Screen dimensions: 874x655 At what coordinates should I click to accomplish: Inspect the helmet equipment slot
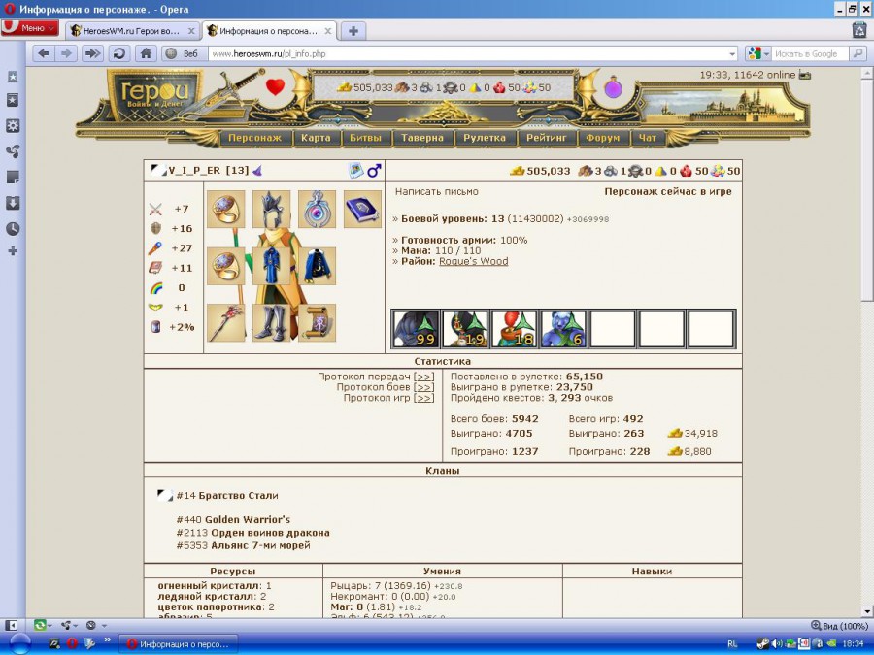(x=272, y=209)
